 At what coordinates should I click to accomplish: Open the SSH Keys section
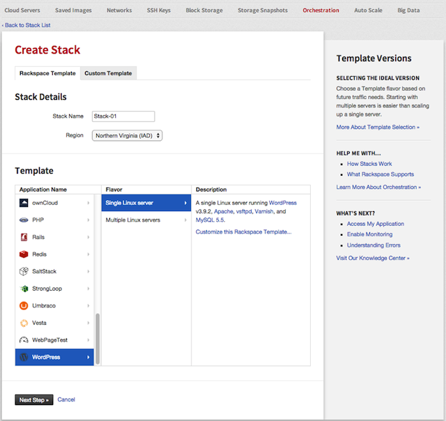(x=159, y=10)
